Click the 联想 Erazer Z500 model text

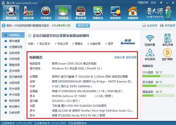point(74,64)
